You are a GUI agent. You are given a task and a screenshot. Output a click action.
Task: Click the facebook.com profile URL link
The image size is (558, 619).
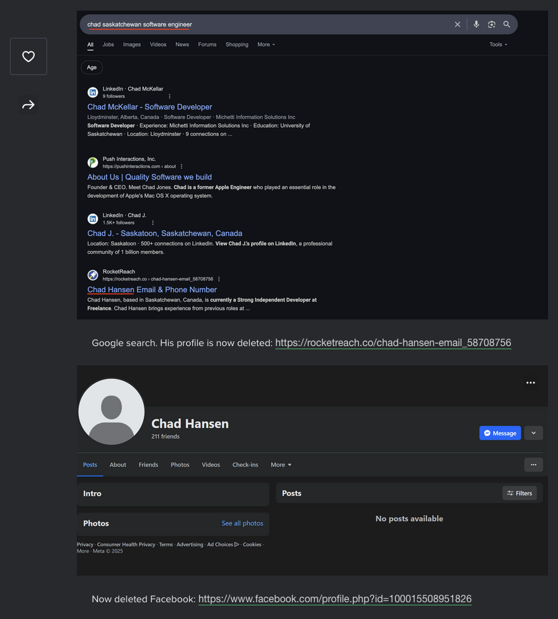335,599
